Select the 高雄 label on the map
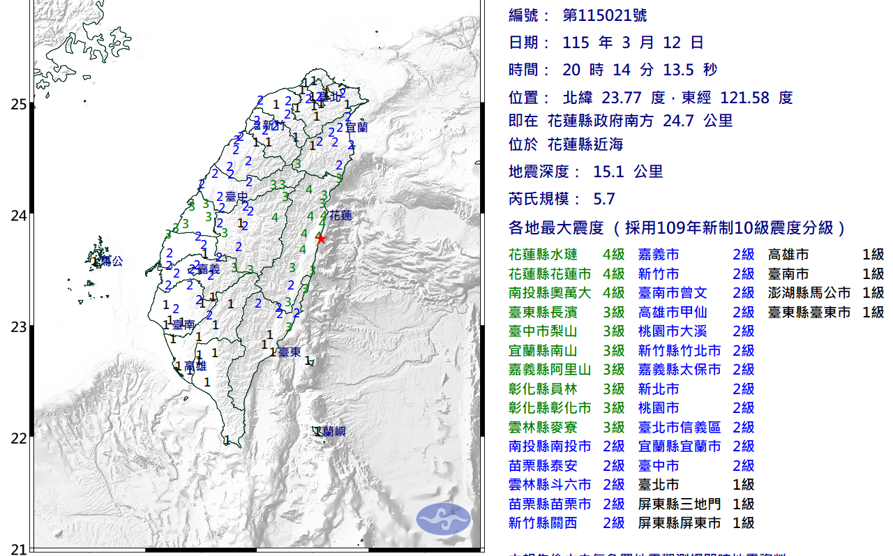The image size is (893, 556). pos(195,366)
